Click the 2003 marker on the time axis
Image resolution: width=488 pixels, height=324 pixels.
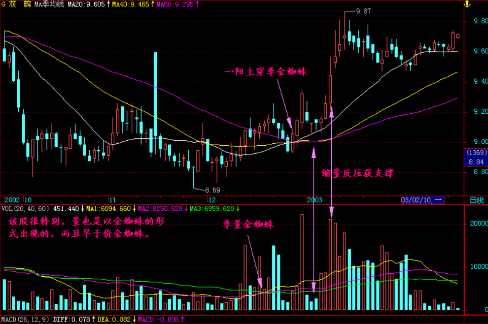(314, 200)
